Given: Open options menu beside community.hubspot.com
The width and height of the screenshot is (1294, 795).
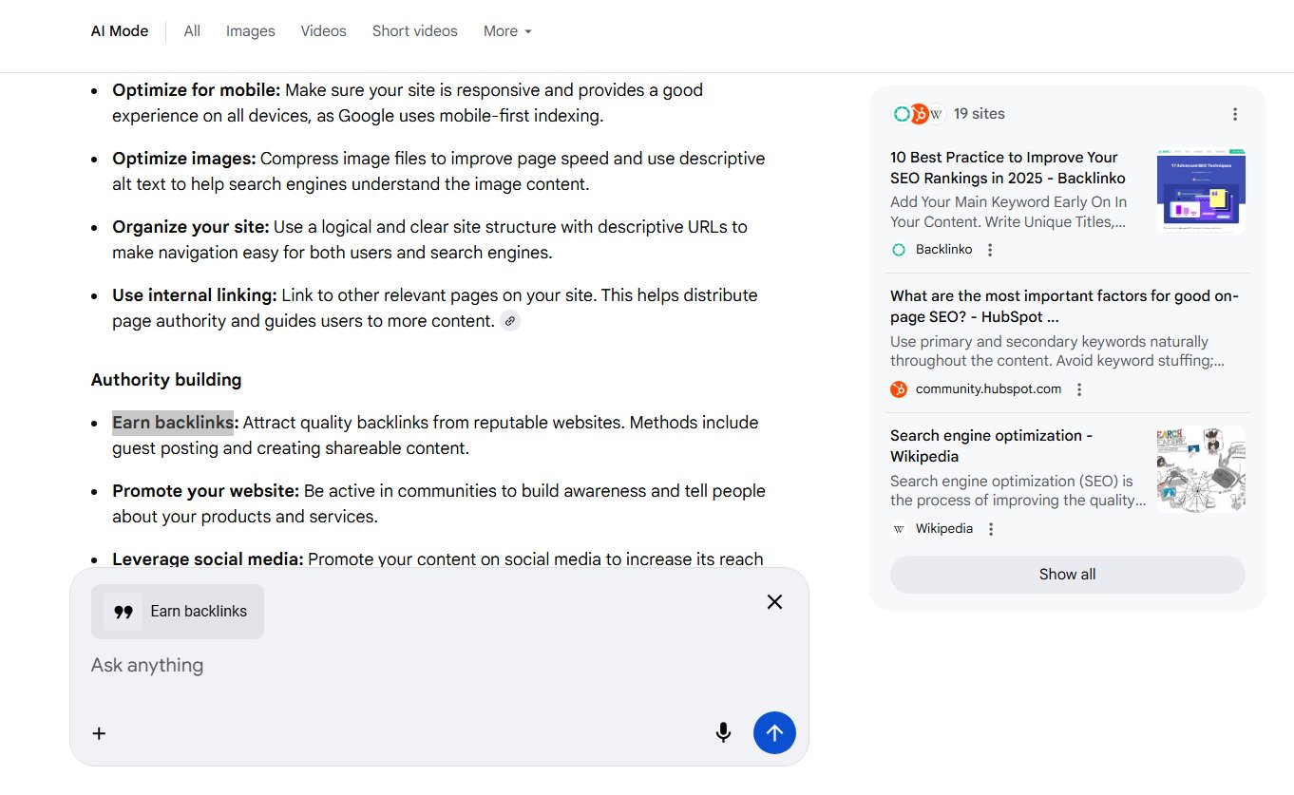Looking at the screenshot, I should click(x=1078, y=389).
